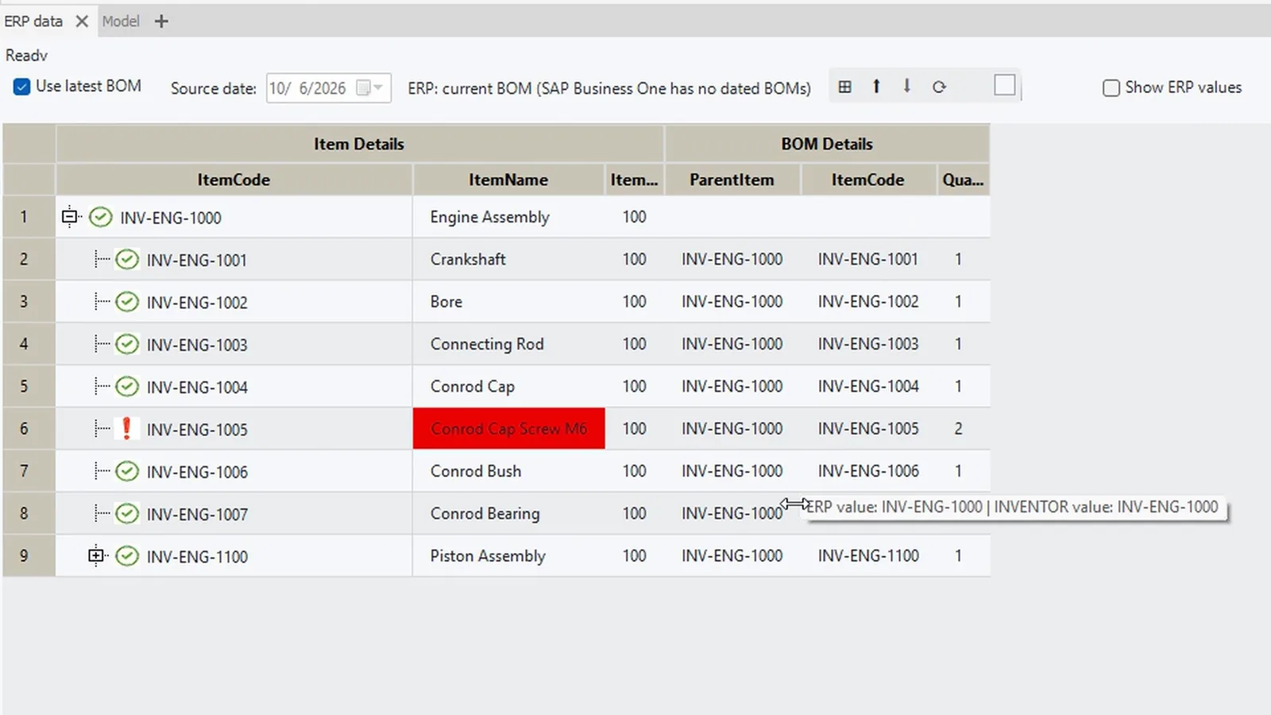Screen dimensions: 1271x715
Task: Click the Conrod Bush name cell
Action: [x=508, y=471]
